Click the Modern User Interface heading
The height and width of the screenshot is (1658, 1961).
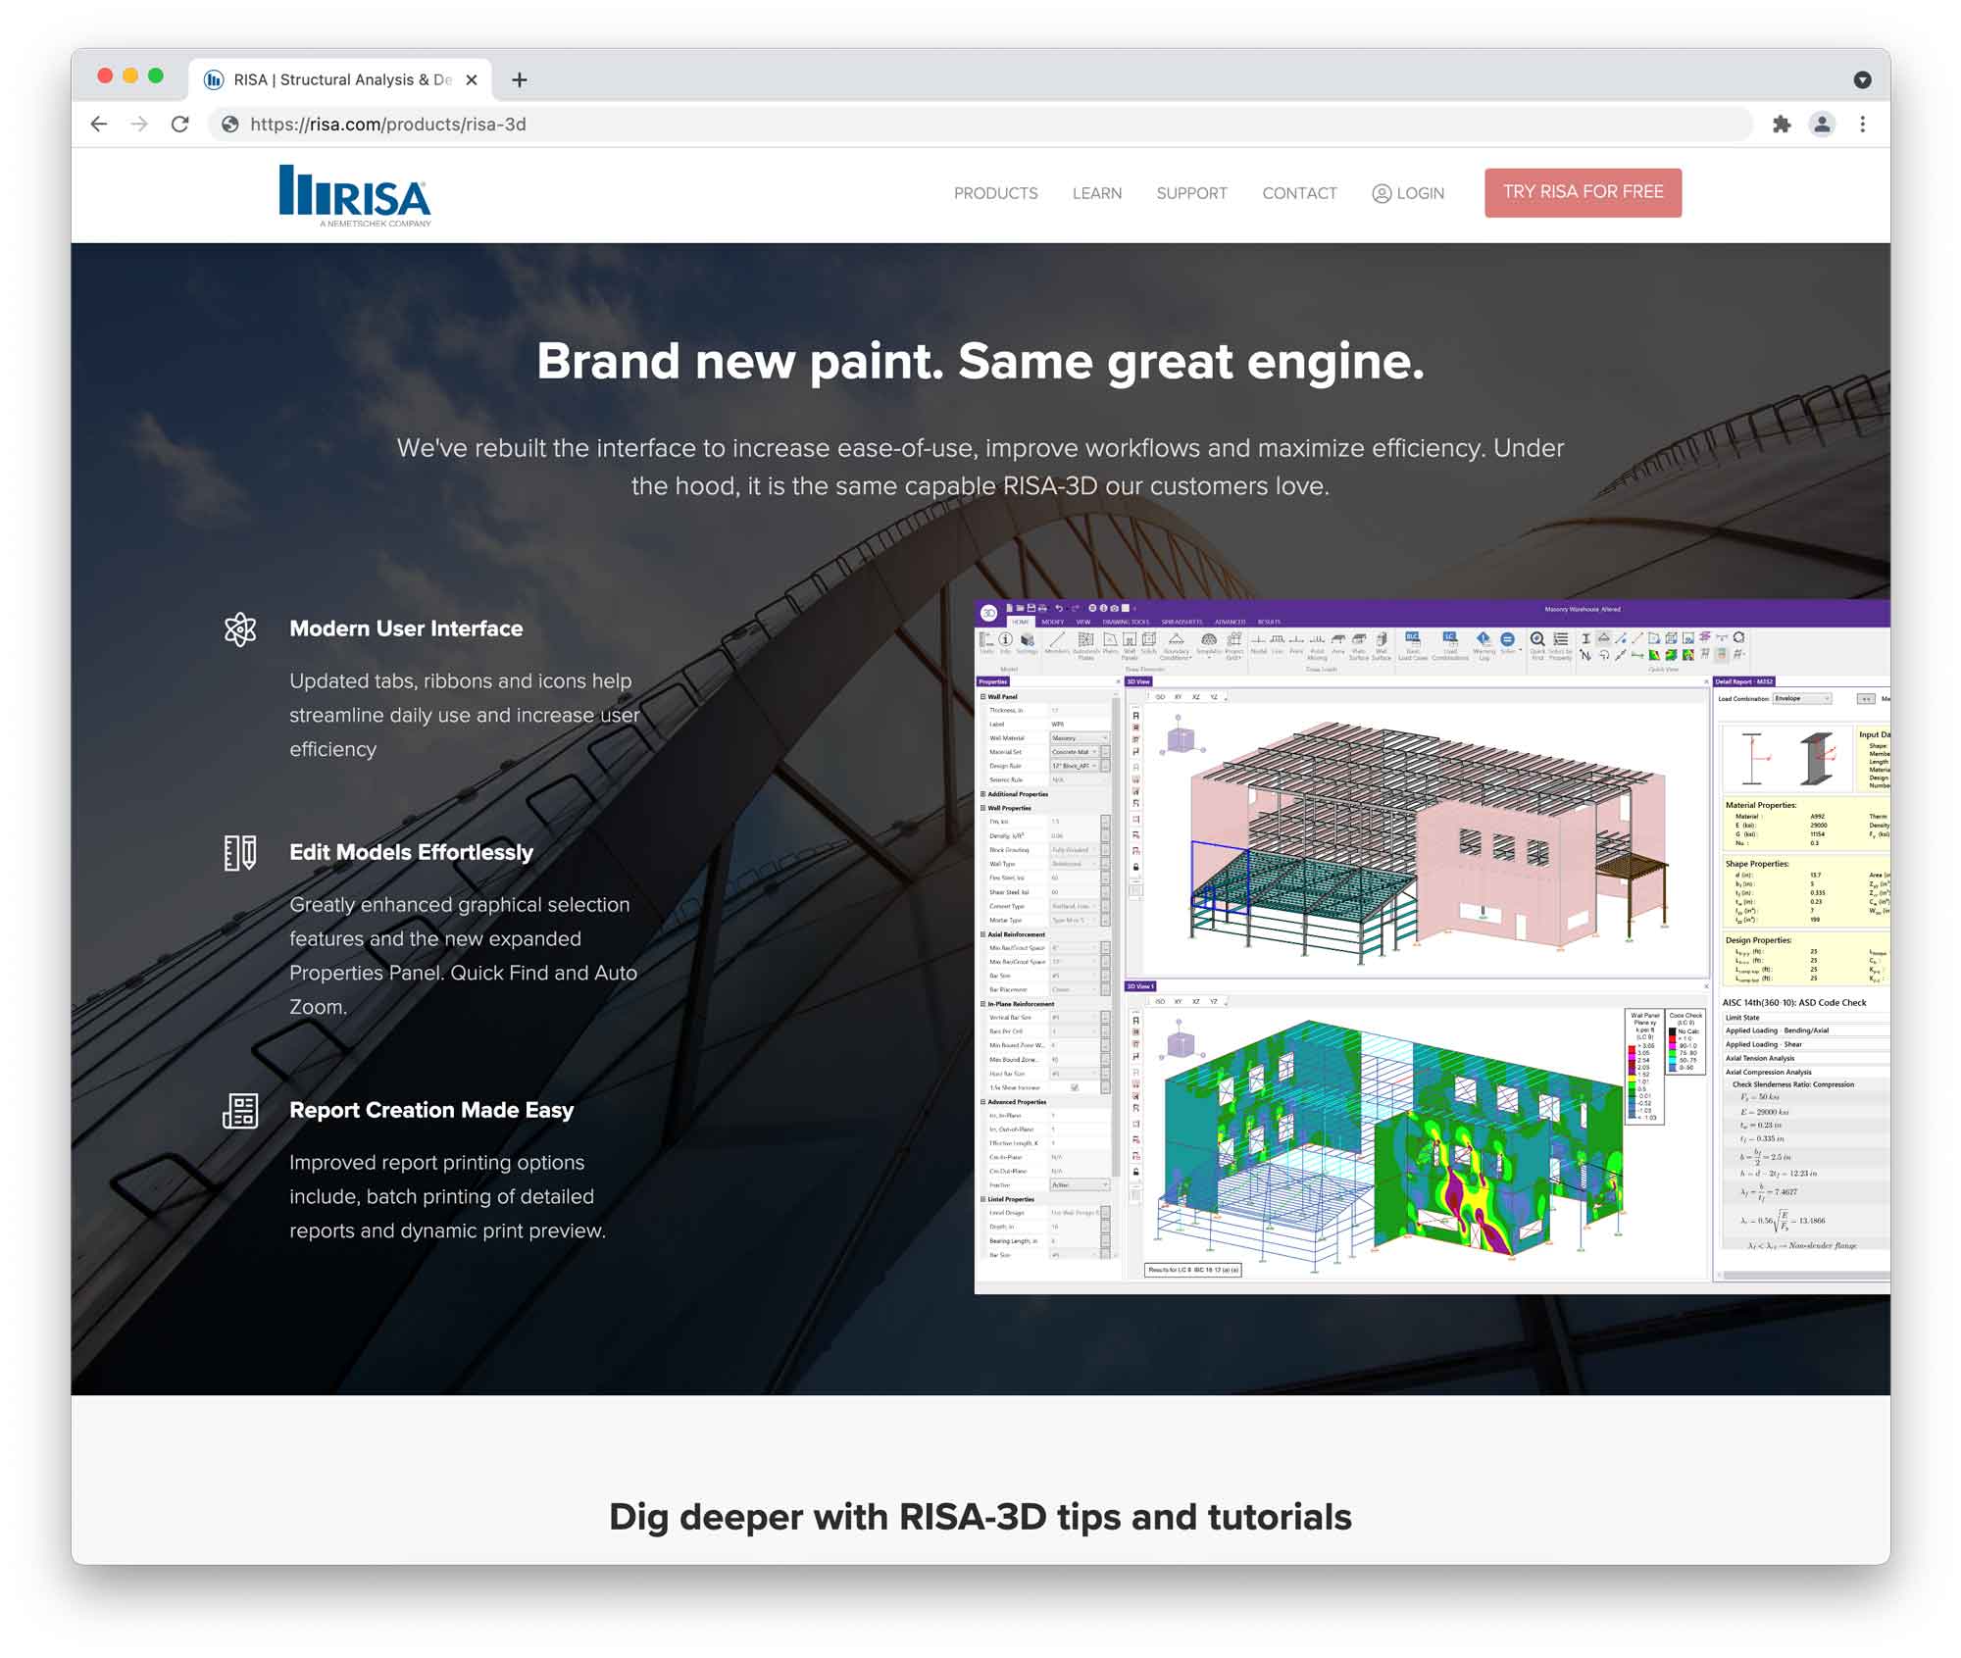tap(406, 628)
